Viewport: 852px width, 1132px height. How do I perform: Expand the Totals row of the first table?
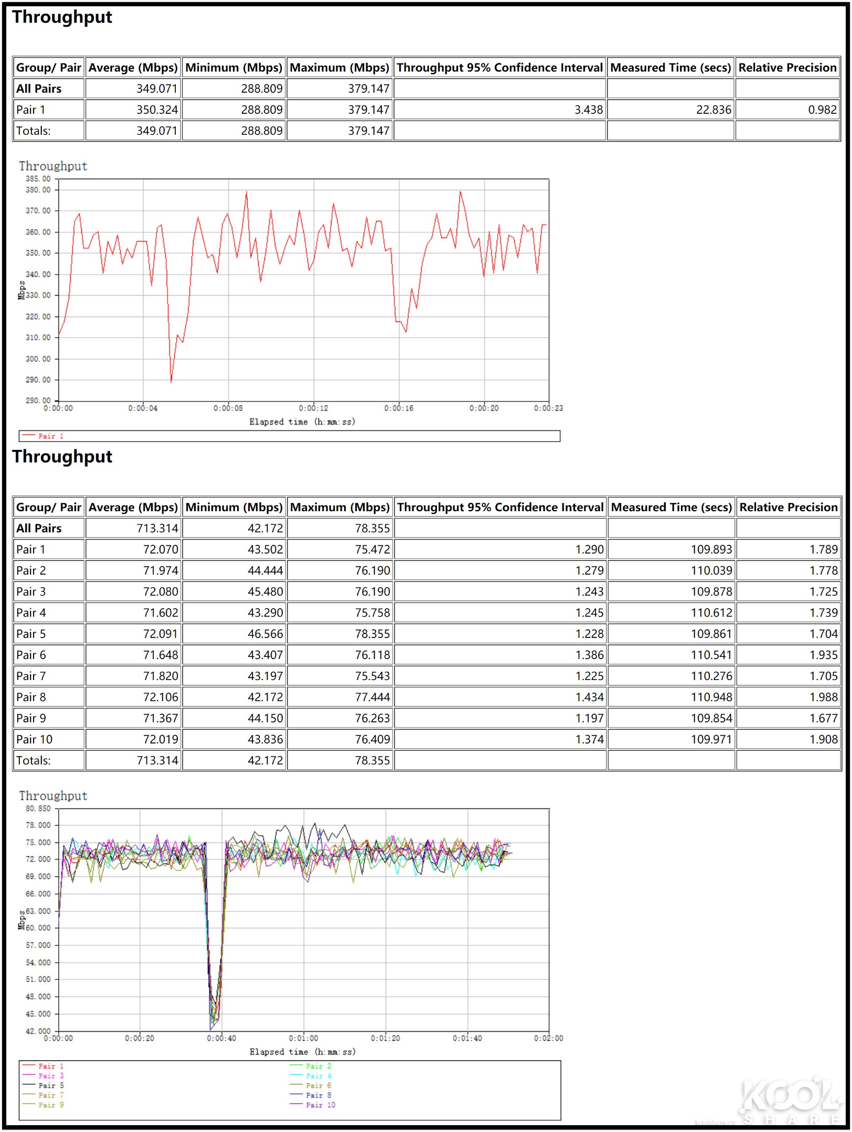pos(35,131)
